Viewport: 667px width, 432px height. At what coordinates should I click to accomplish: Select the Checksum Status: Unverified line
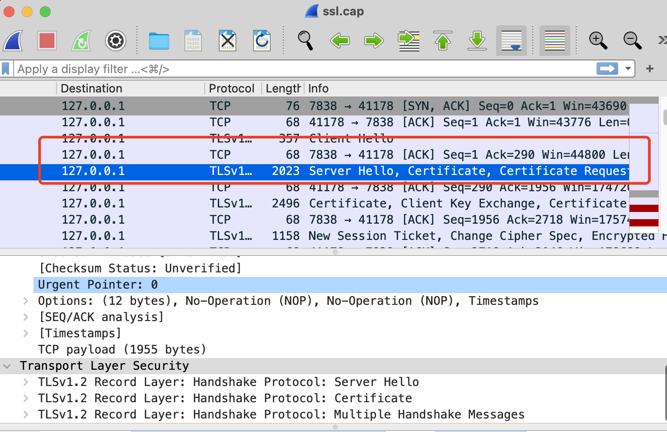140,268
